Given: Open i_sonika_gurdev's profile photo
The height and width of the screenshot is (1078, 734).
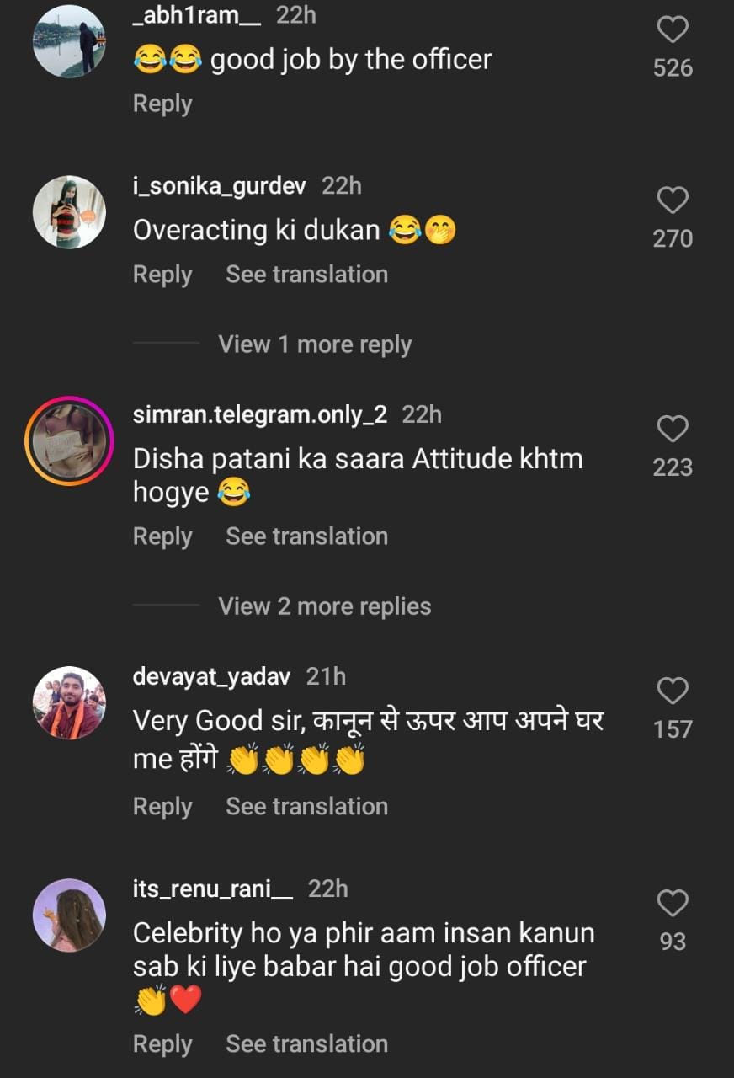Looking at the screenshot, I should point(69,211).
